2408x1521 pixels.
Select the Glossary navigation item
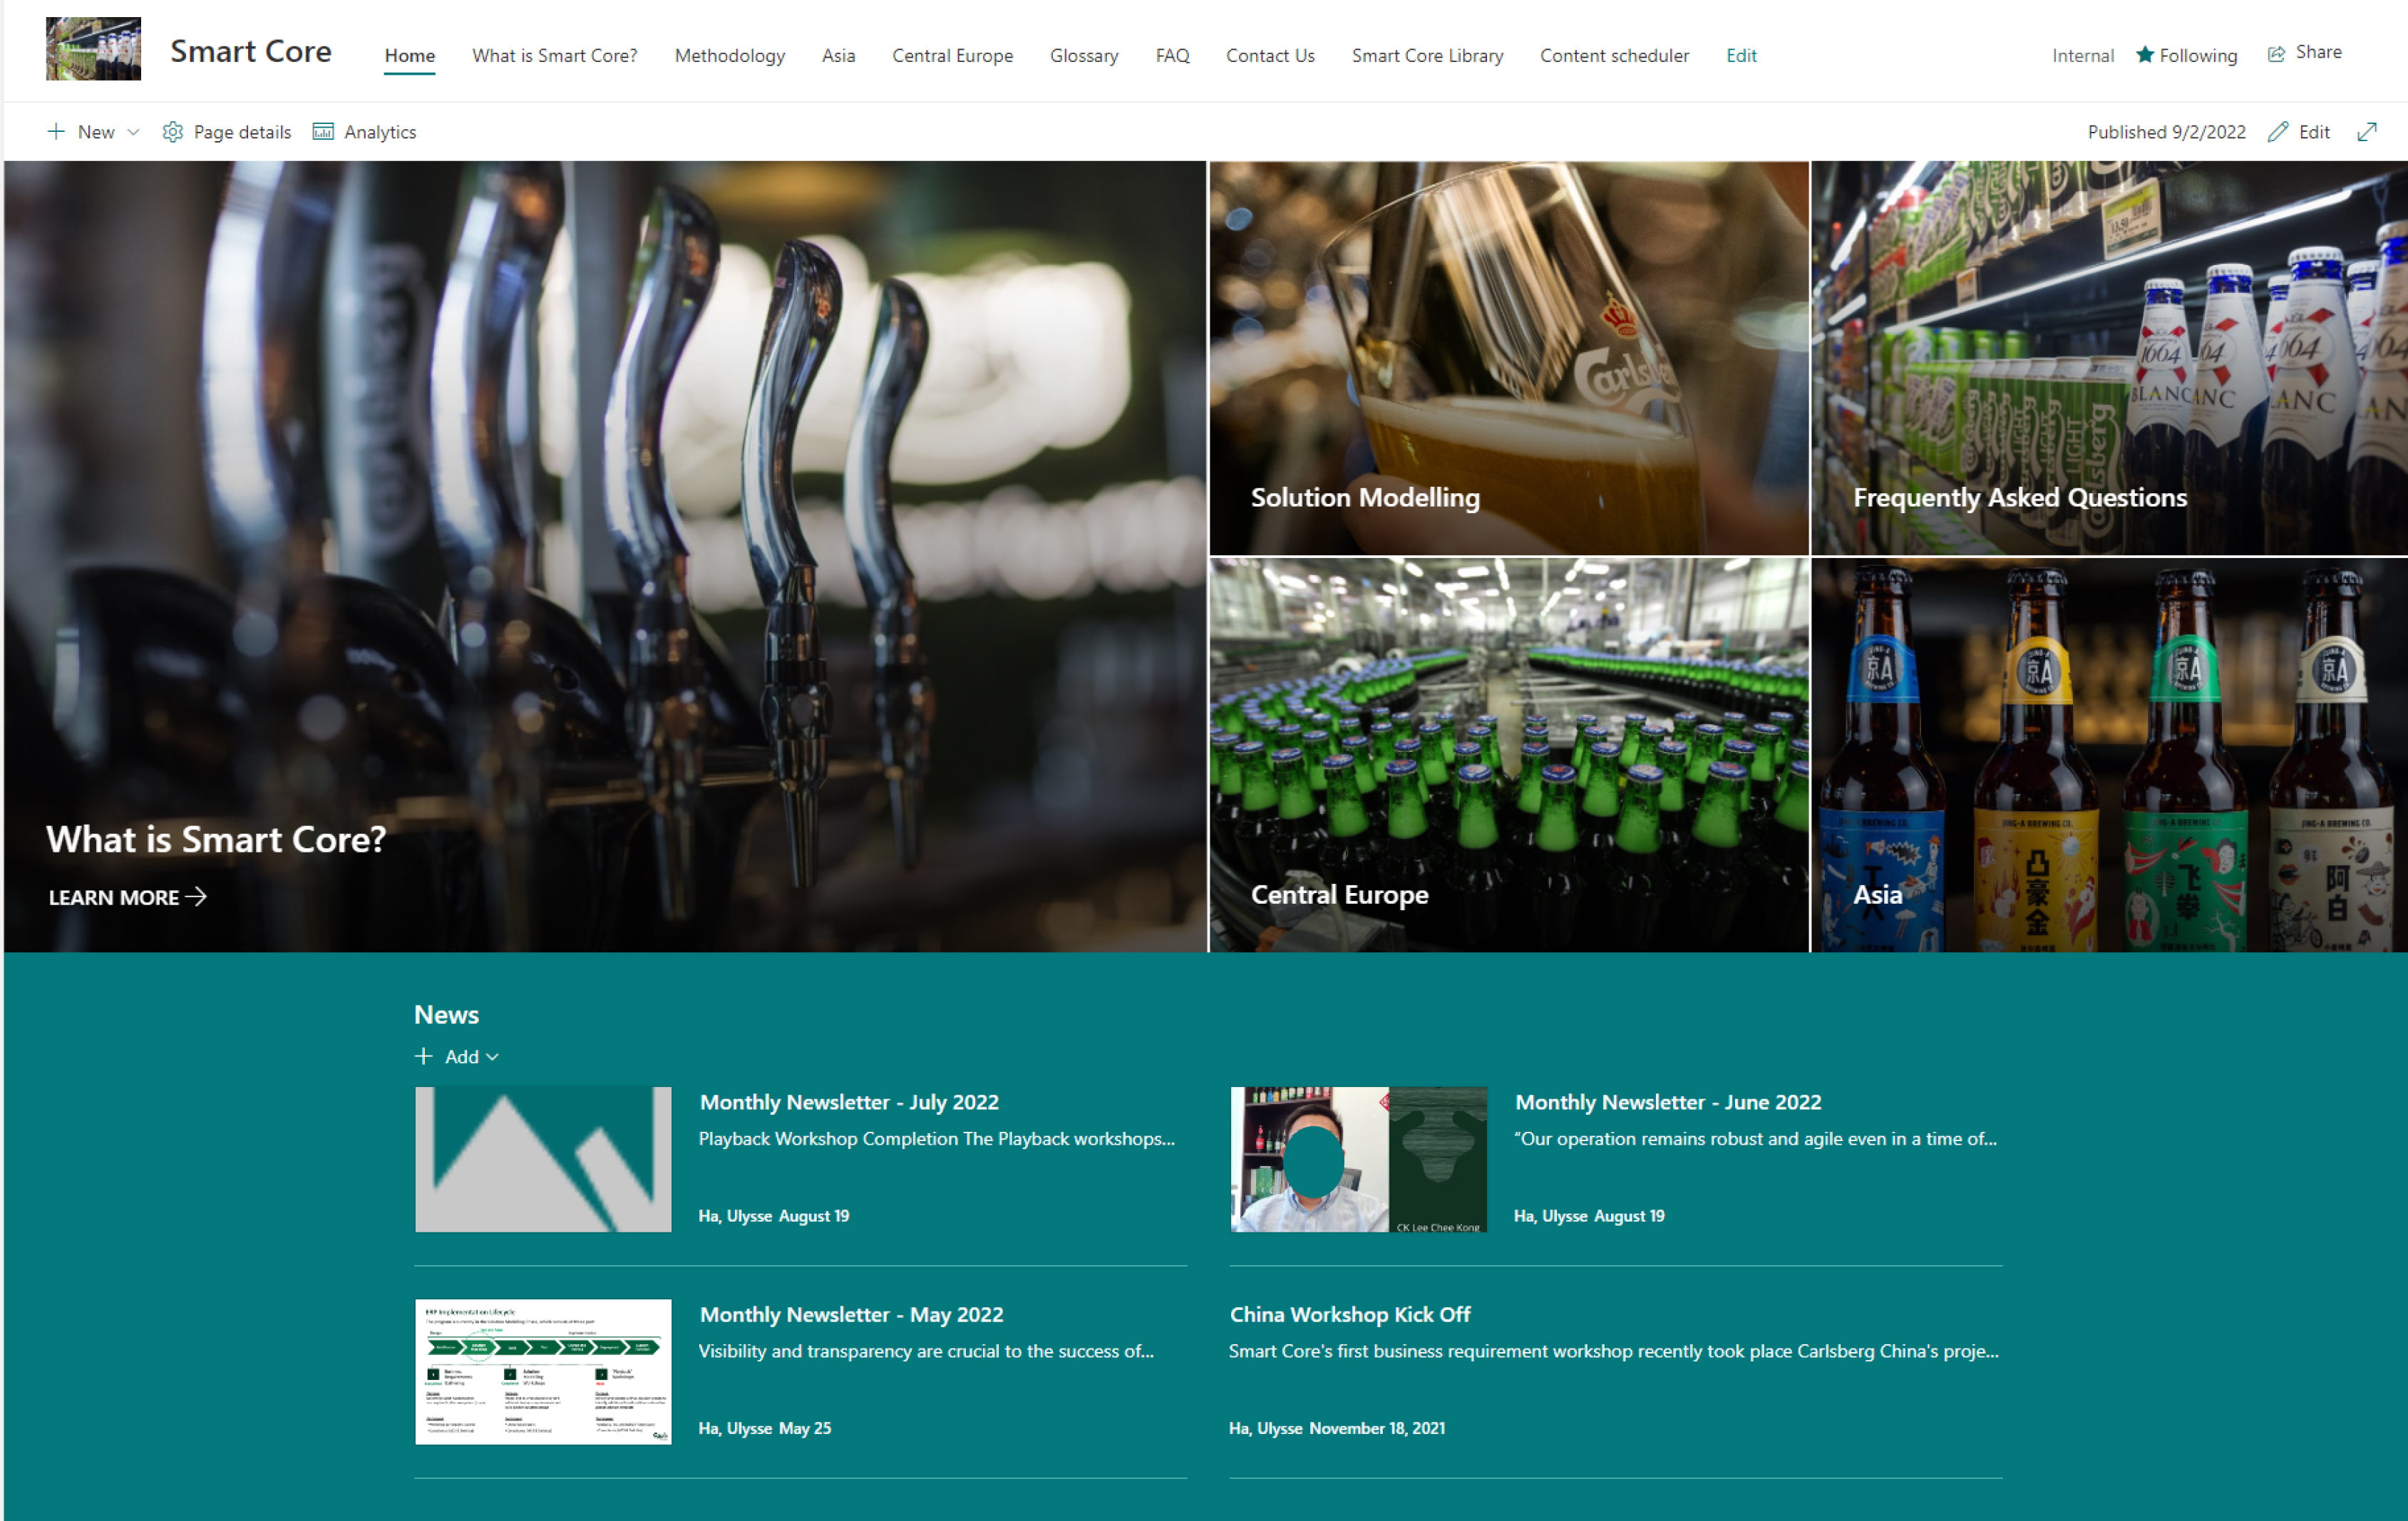coord(1083,56)
